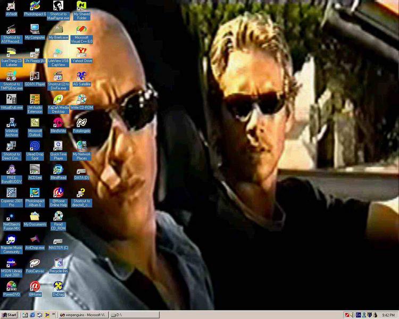Select the AviChop.exe icon

tap(35, 242)
